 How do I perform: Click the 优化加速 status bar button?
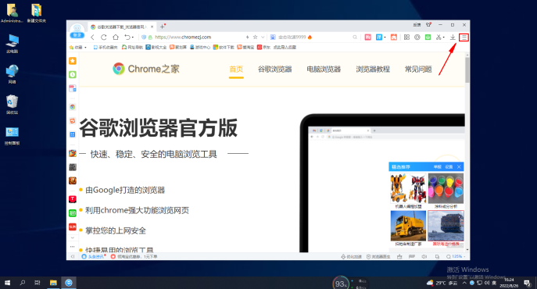352,256
